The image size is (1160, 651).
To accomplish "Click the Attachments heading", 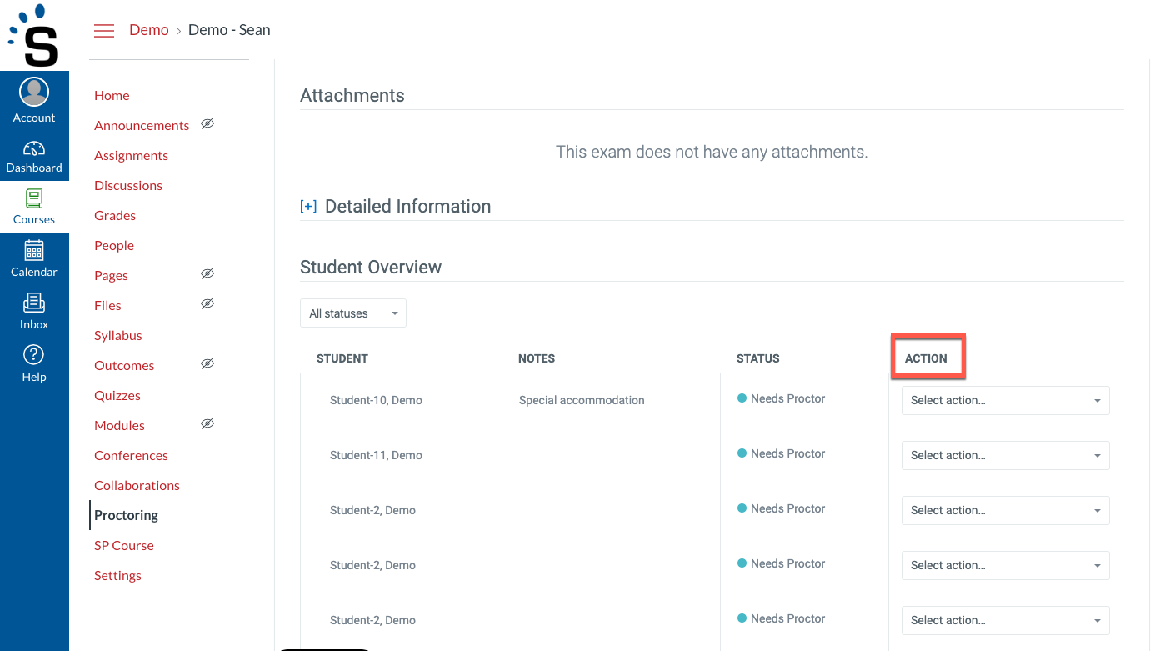I will (352, 96).
